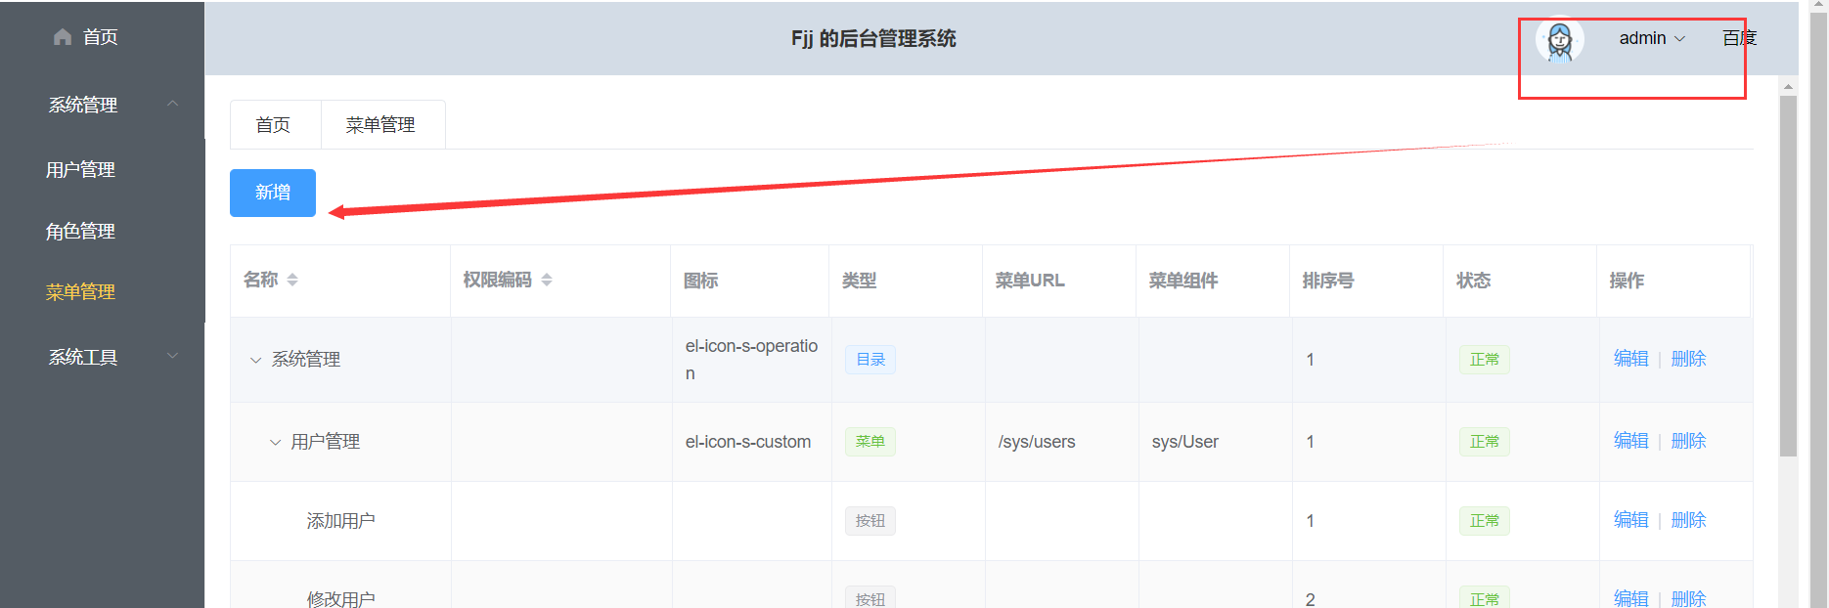Click the page vertical scrollbar thumb
The height and width of the screenshot is (608, 1829).
[1788, 276]
